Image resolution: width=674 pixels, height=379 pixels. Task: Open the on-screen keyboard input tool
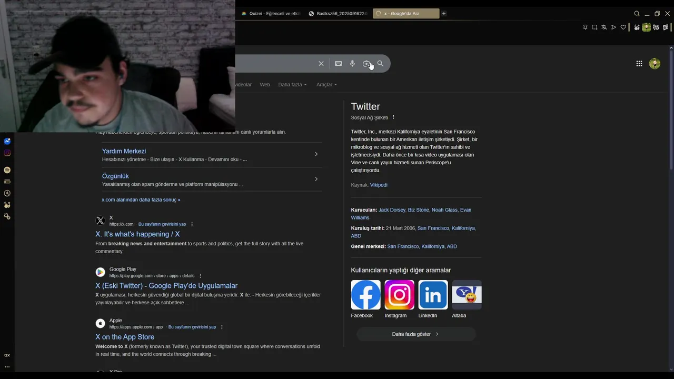[339, 64]
